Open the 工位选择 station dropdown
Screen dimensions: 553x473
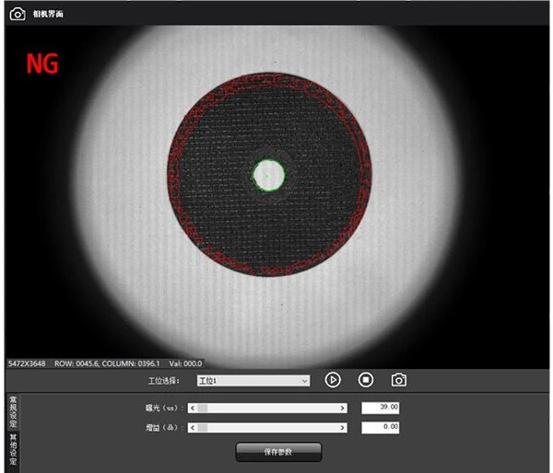pyautogui.click(x=253, y=381)
